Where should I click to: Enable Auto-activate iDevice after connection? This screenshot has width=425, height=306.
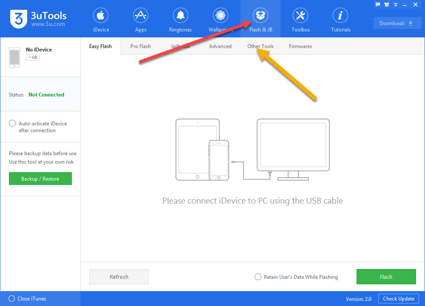[12, 123]
